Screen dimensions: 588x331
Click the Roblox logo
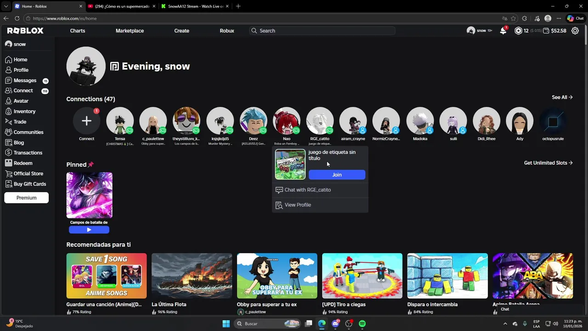coord(25,31)
